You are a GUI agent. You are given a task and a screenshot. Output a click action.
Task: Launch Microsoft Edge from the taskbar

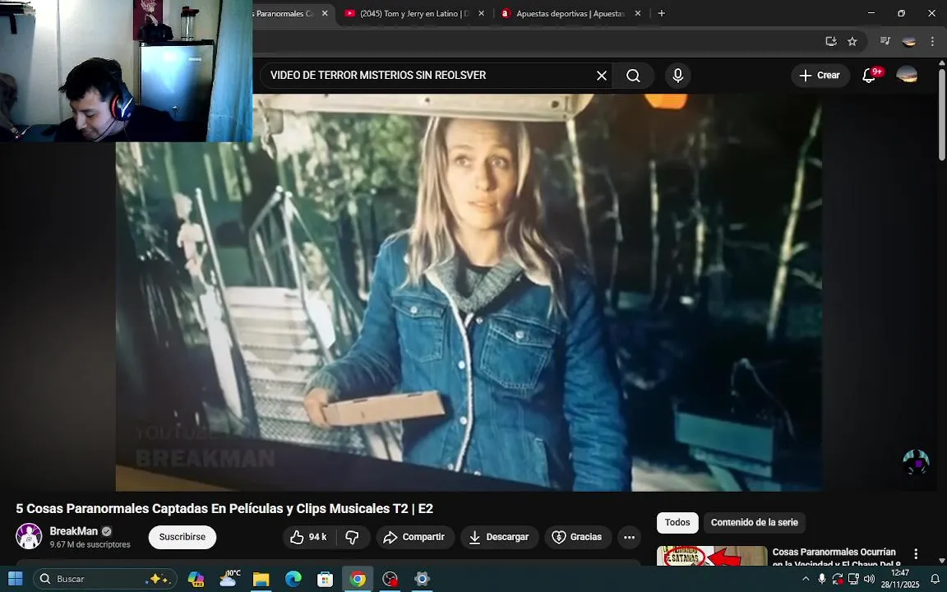tap(293, 579)
